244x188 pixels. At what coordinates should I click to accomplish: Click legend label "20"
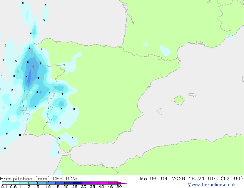[x=66, y=186]
